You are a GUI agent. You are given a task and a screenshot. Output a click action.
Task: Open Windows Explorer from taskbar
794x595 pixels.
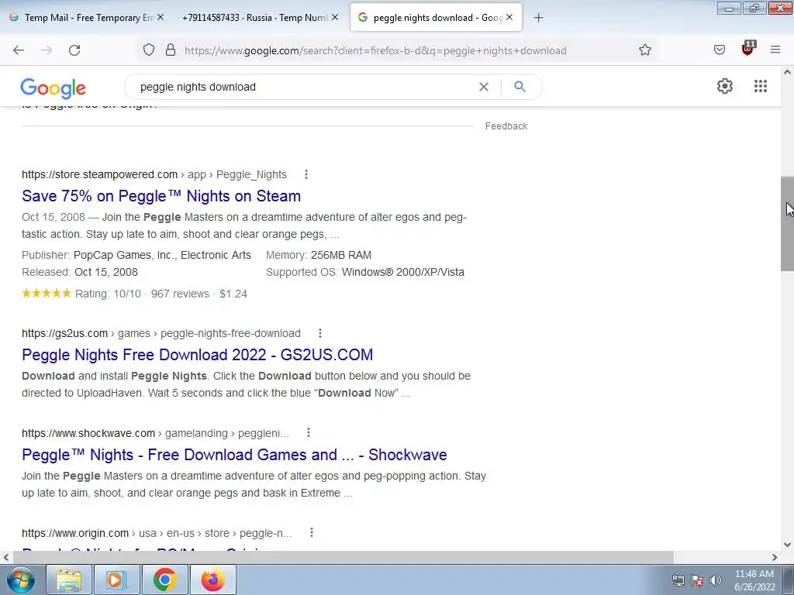click(69, 580)
